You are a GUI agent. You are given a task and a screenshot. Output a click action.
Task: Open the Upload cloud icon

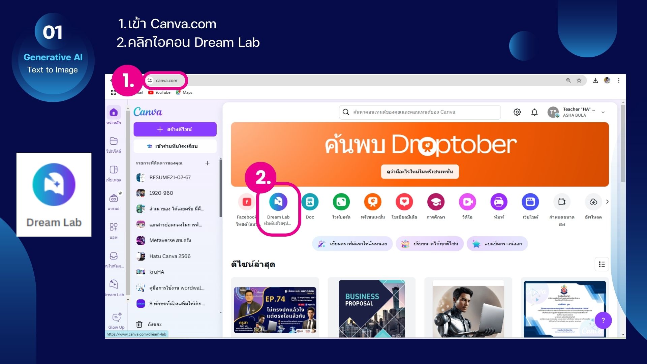593,202
